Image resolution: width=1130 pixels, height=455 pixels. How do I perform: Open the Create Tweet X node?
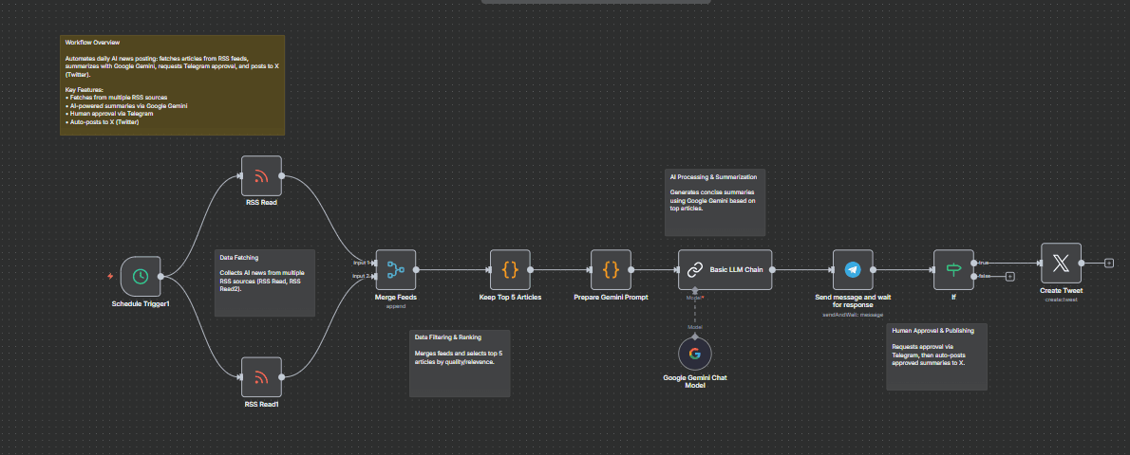1061,264
